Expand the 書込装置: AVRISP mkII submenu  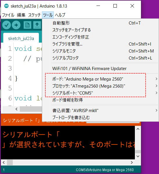[100, 110]
